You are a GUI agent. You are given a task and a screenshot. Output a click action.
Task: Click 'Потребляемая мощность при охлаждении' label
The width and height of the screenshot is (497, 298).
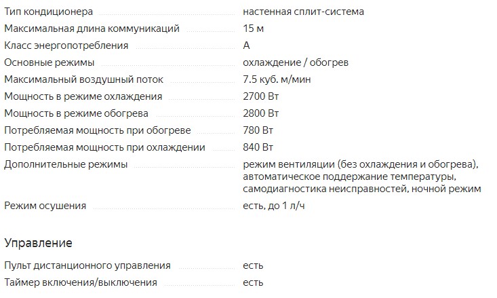coord(104,147)
